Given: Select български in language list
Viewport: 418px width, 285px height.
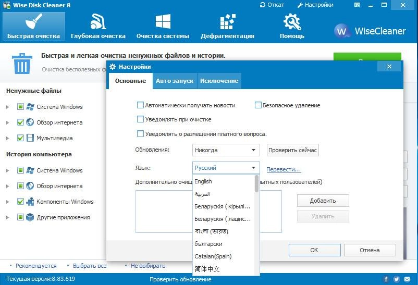Looking at the screenshot, I should click(224, 244).
